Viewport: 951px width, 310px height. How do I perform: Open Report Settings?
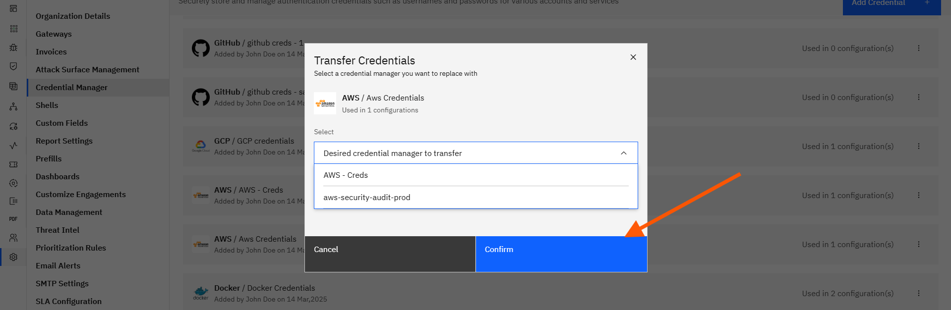coord(64,141)
